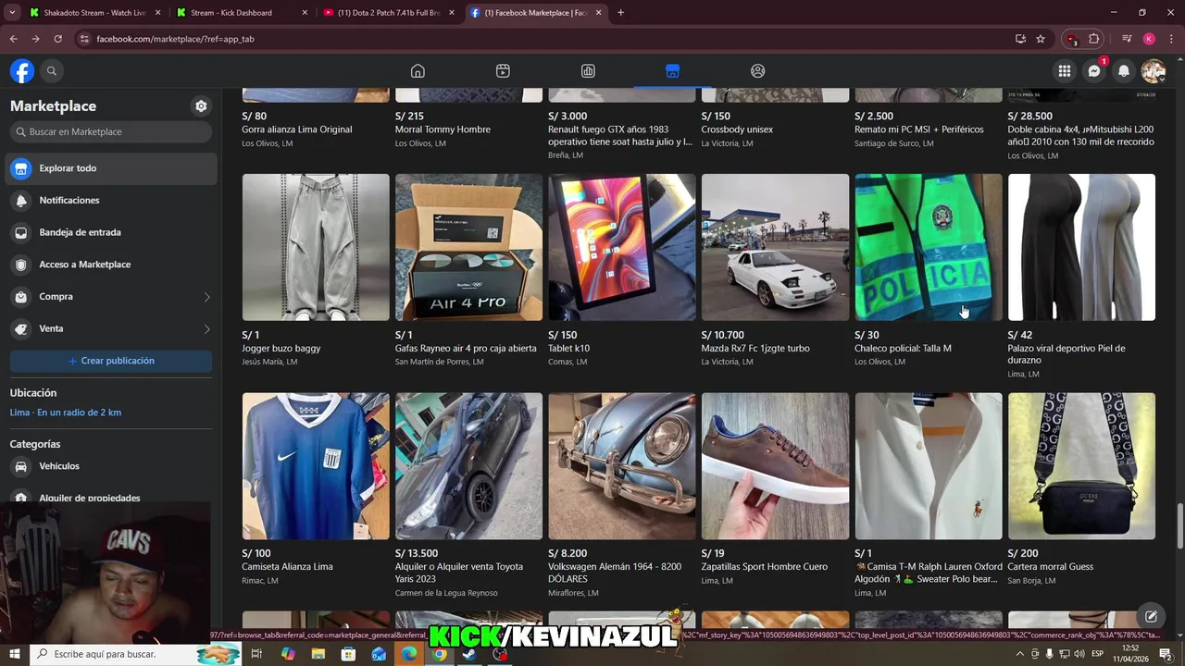Image resolution: width=1185 pixels, height=666 pixels.
Task: Click Renault fuego GTX listing title
Action: click(620, 136)
